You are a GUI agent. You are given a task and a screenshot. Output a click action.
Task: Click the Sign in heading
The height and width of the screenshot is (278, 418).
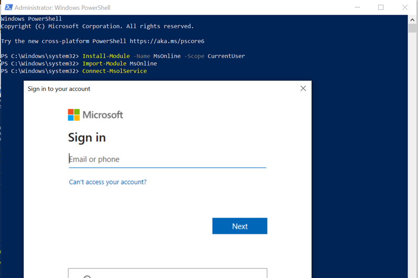pos(87,138)
